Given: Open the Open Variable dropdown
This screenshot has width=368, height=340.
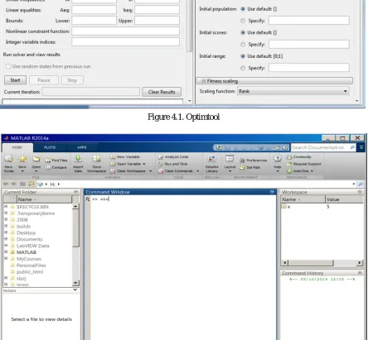Looking at the screenshot, I should (144, 164).
